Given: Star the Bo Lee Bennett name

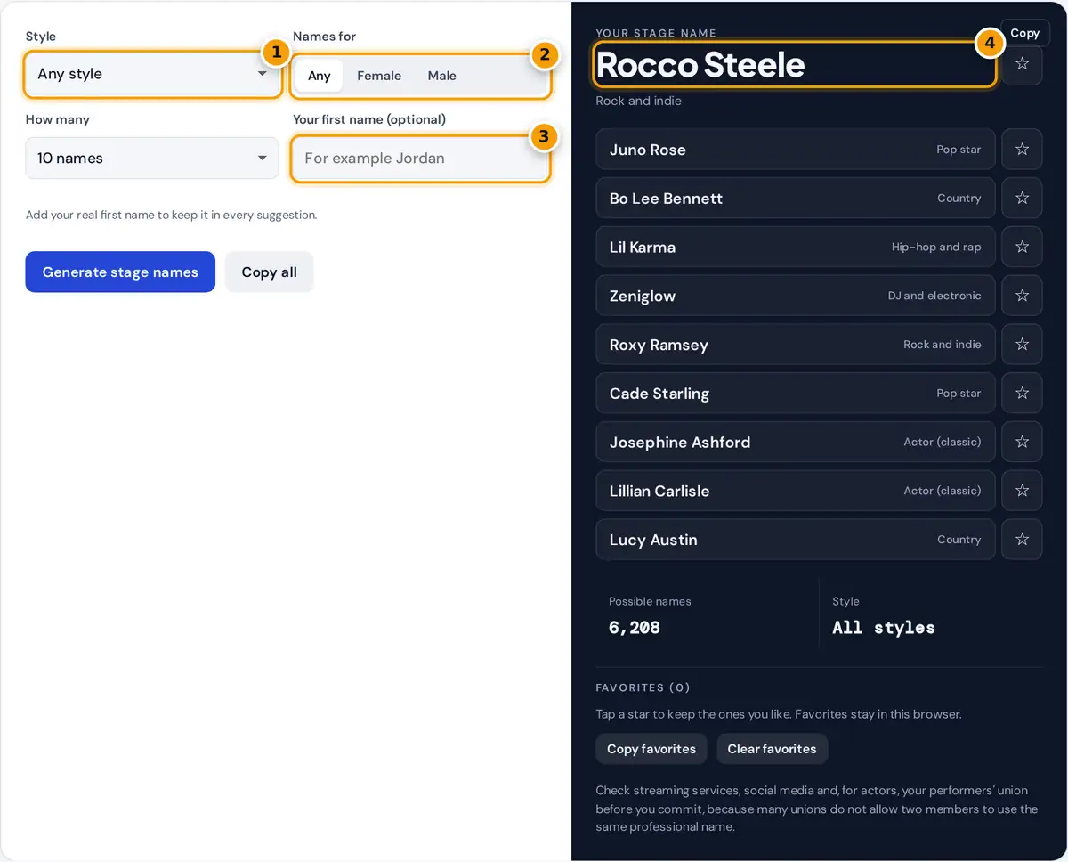Looking at the screenshot, I should (x=1022, y=198).
